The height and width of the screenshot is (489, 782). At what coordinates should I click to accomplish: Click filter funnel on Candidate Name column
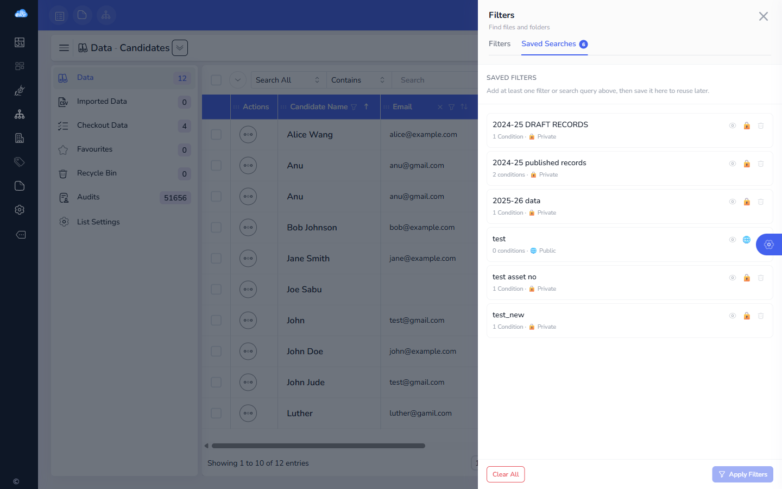[x=354, y=107]
